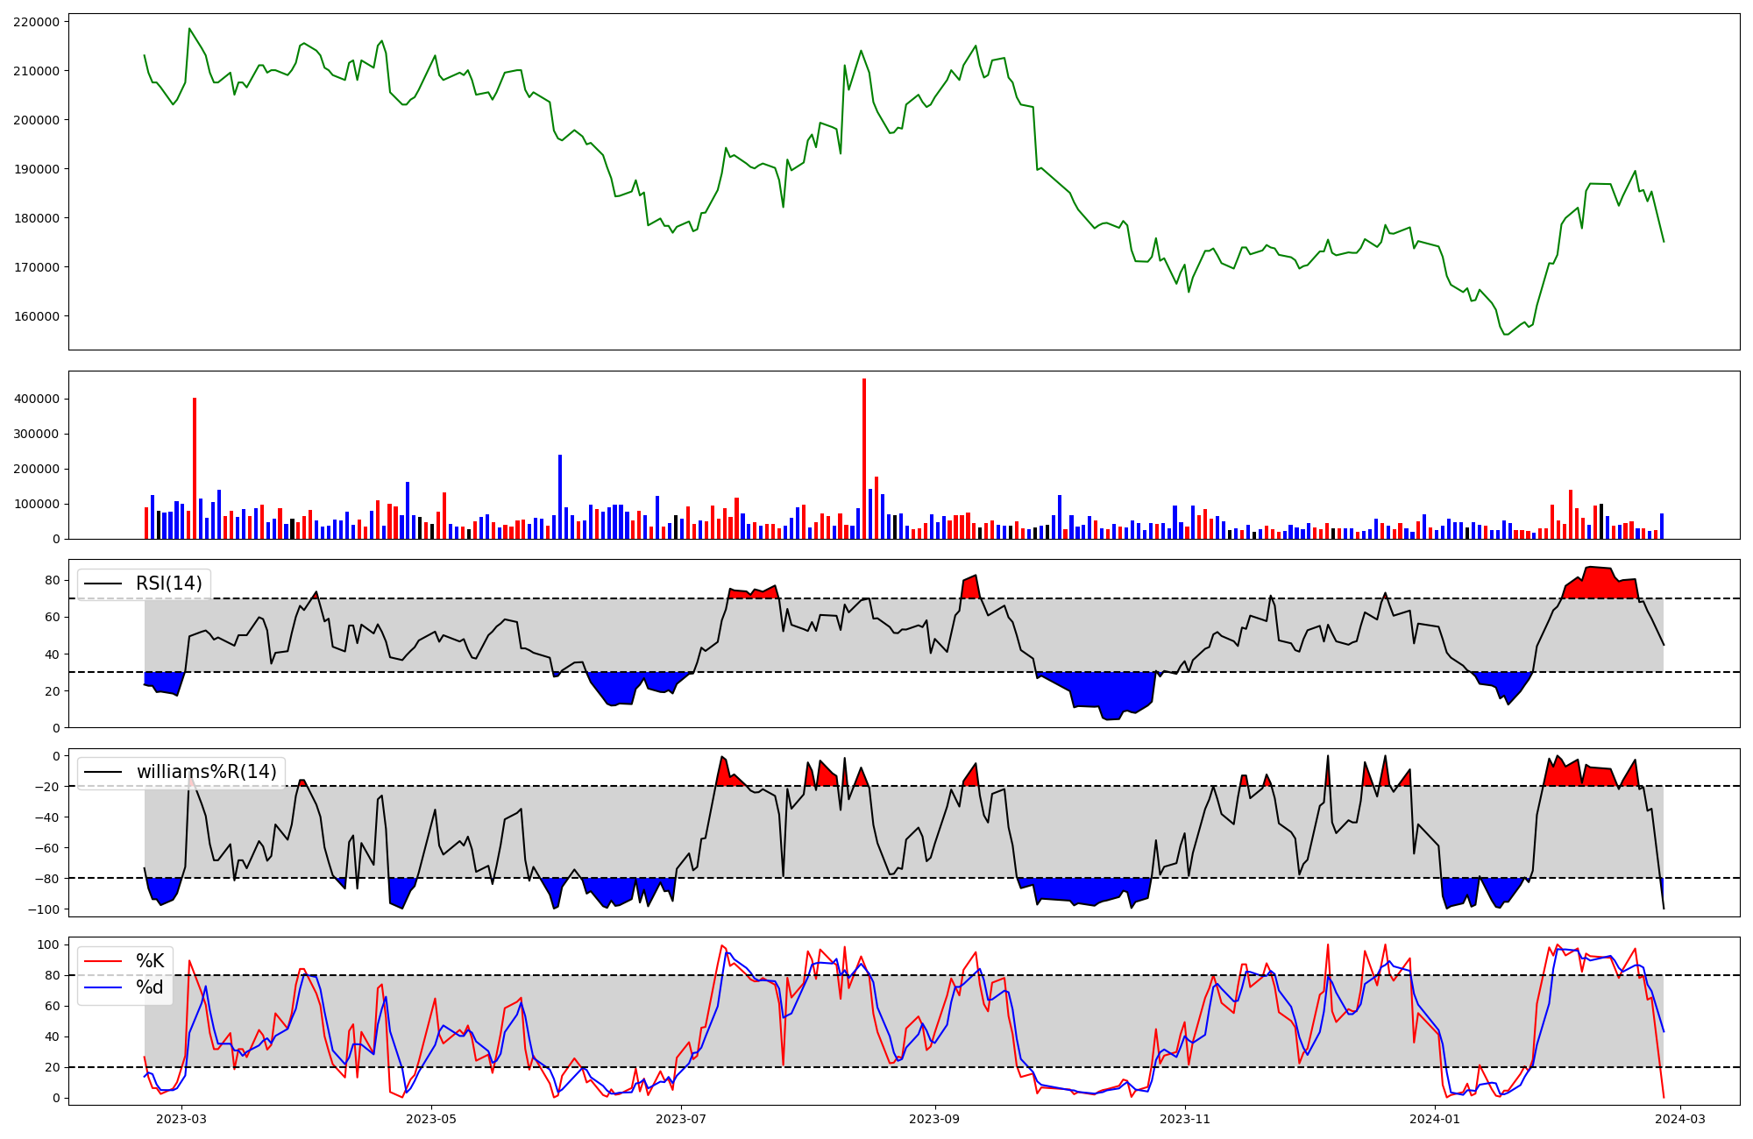Click the 160000 price axis tick label

(x=37, y=316)
